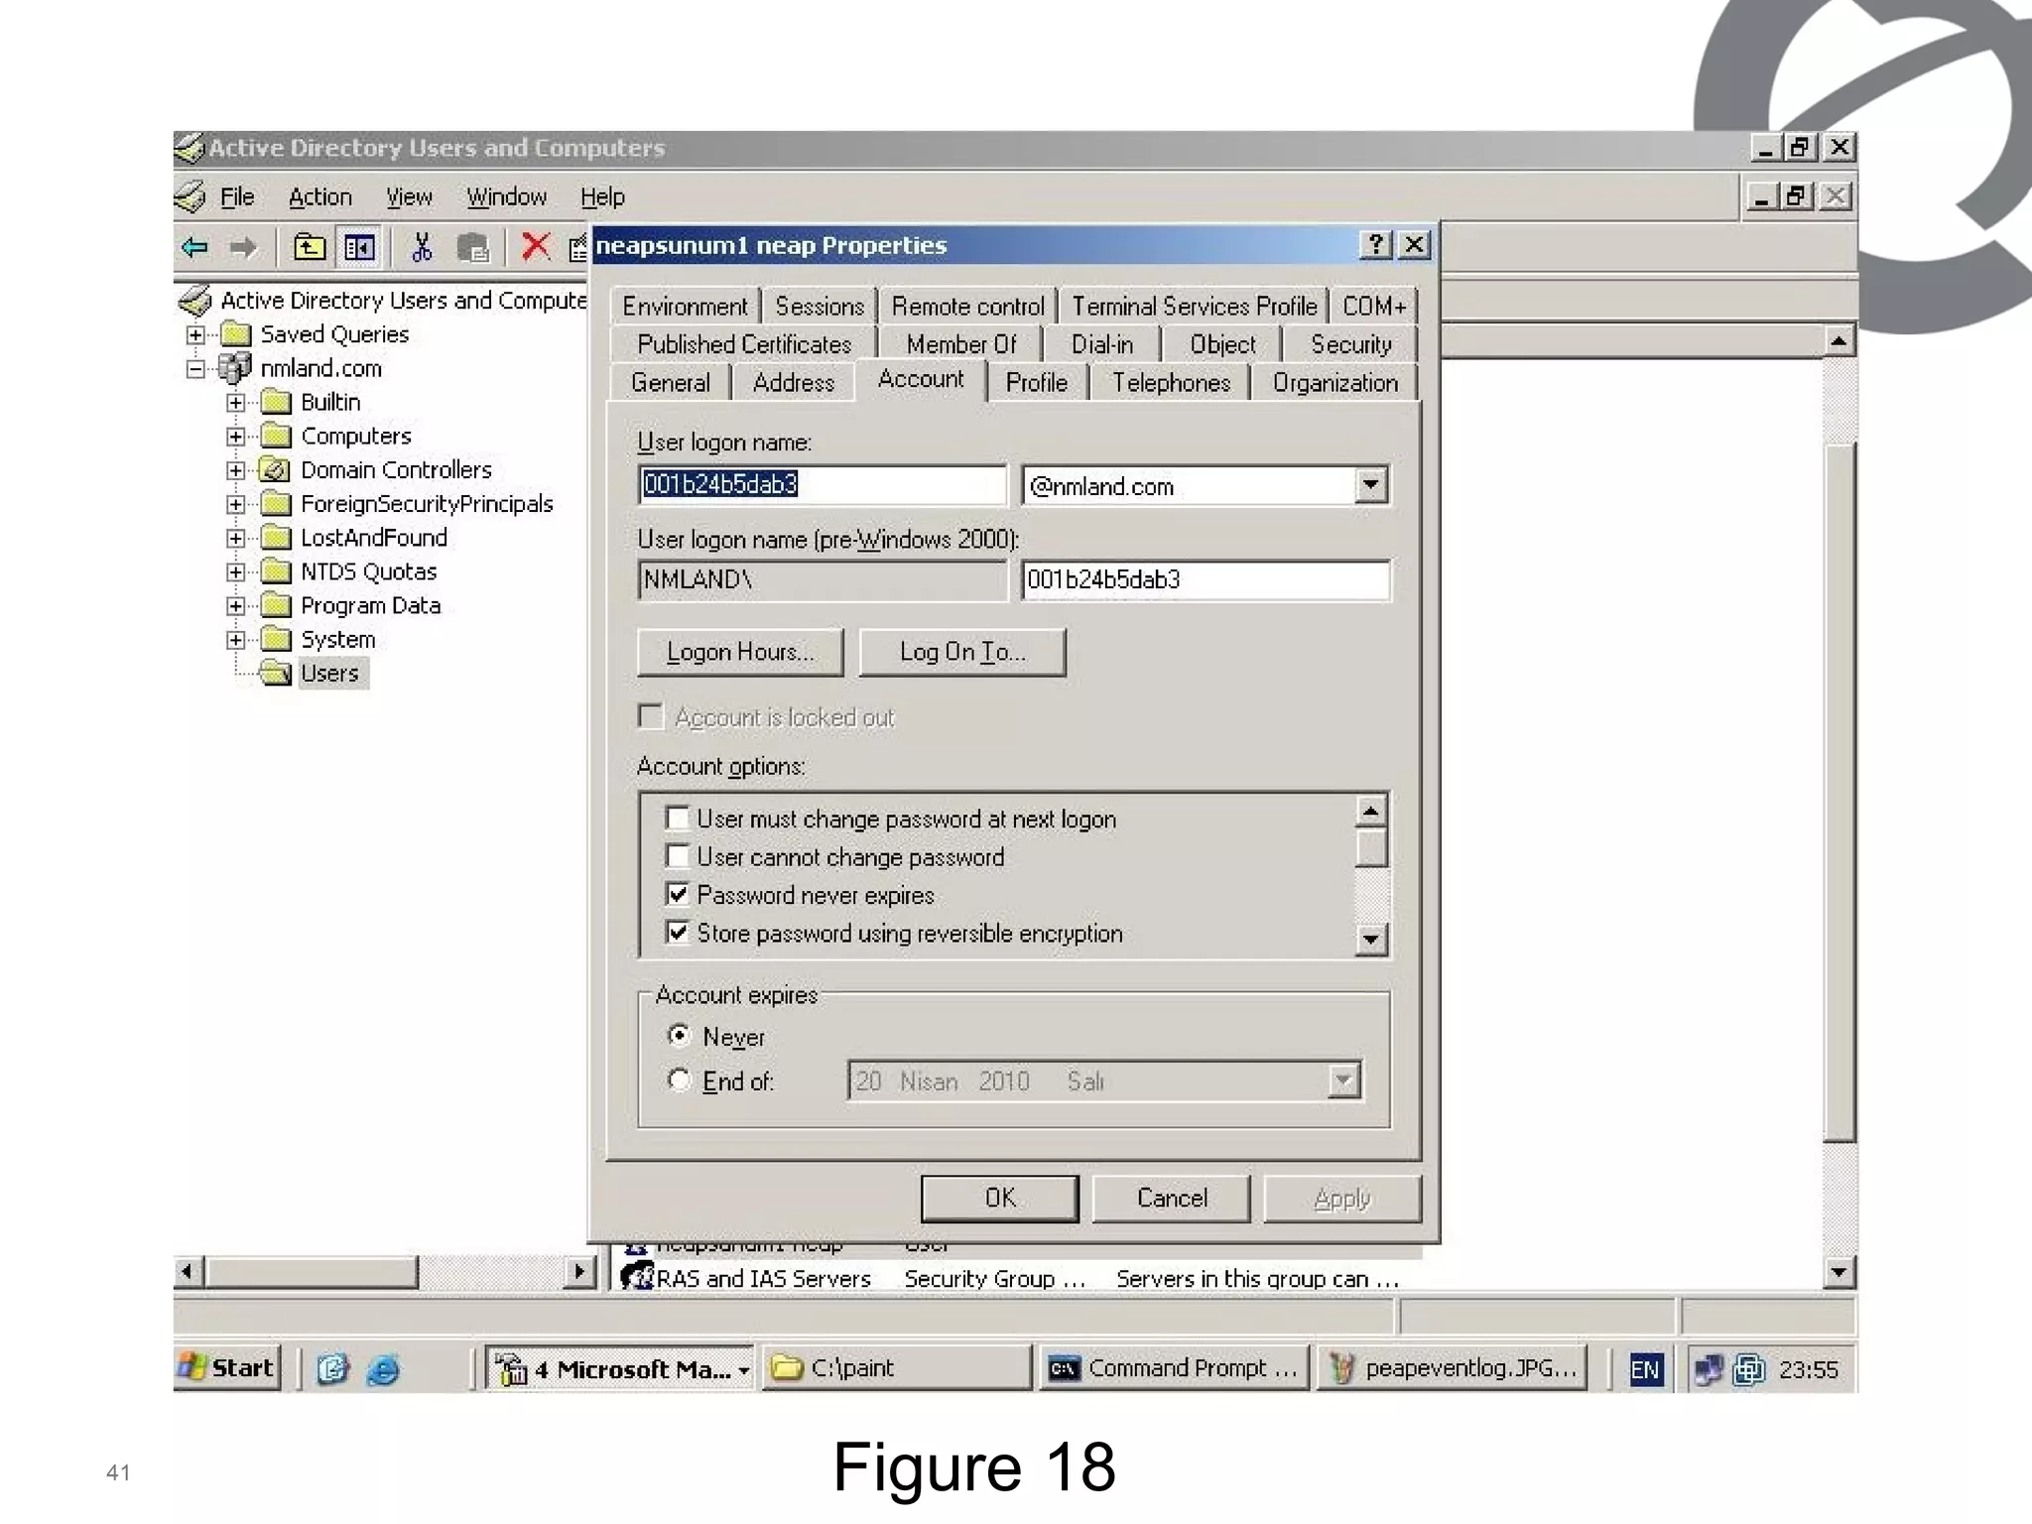Click the RAS and IAS Servers group icon
The image size is (2032, 1524).
(x=636, y=1276)
